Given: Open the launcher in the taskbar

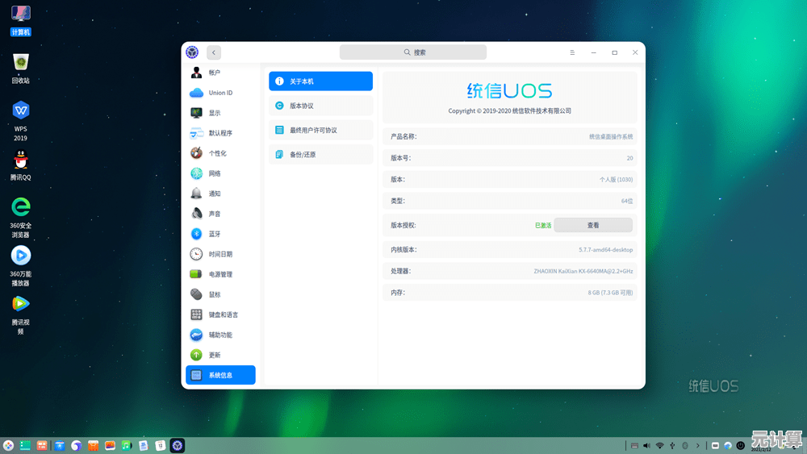Looking at the screenshot, I should [8, 445].
